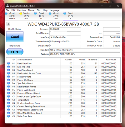This screenshot has height=127, width=125.
Task: Click the status dot for Current Pending Sector Count
Action: (8, 106)
